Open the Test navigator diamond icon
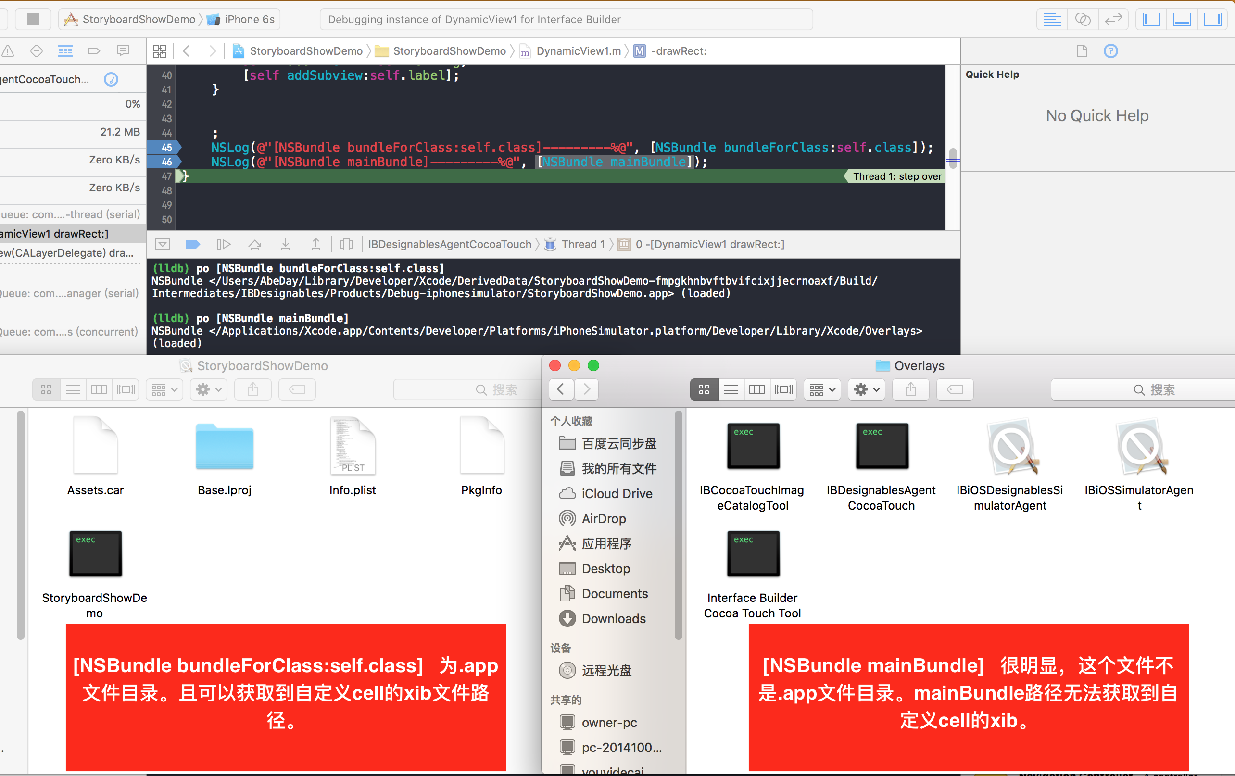The height and width of the screenshot is (776, 1235). (37, 51)
